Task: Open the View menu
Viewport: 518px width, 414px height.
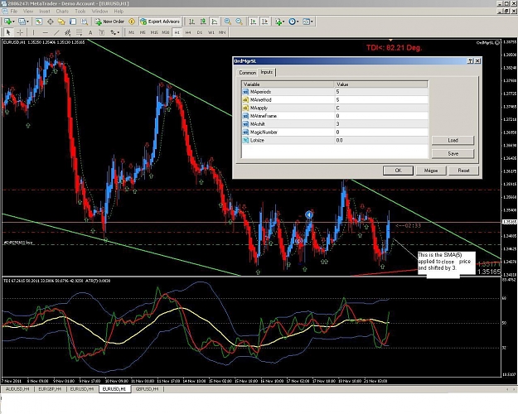Action: click(x=28, y=12)
